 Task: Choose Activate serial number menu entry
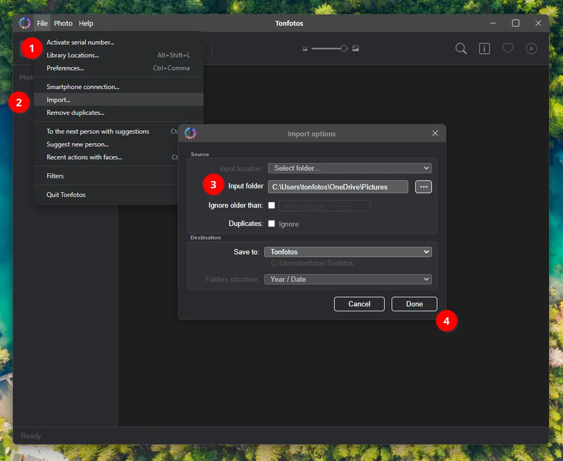click(119, 42)
